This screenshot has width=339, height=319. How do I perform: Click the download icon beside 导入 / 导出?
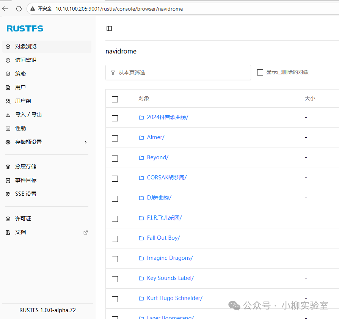[8, 115]
